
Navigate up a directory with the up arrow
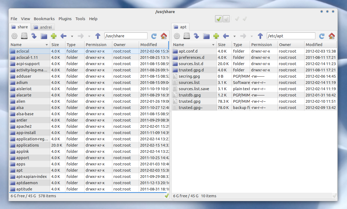(x=98, y=36)
